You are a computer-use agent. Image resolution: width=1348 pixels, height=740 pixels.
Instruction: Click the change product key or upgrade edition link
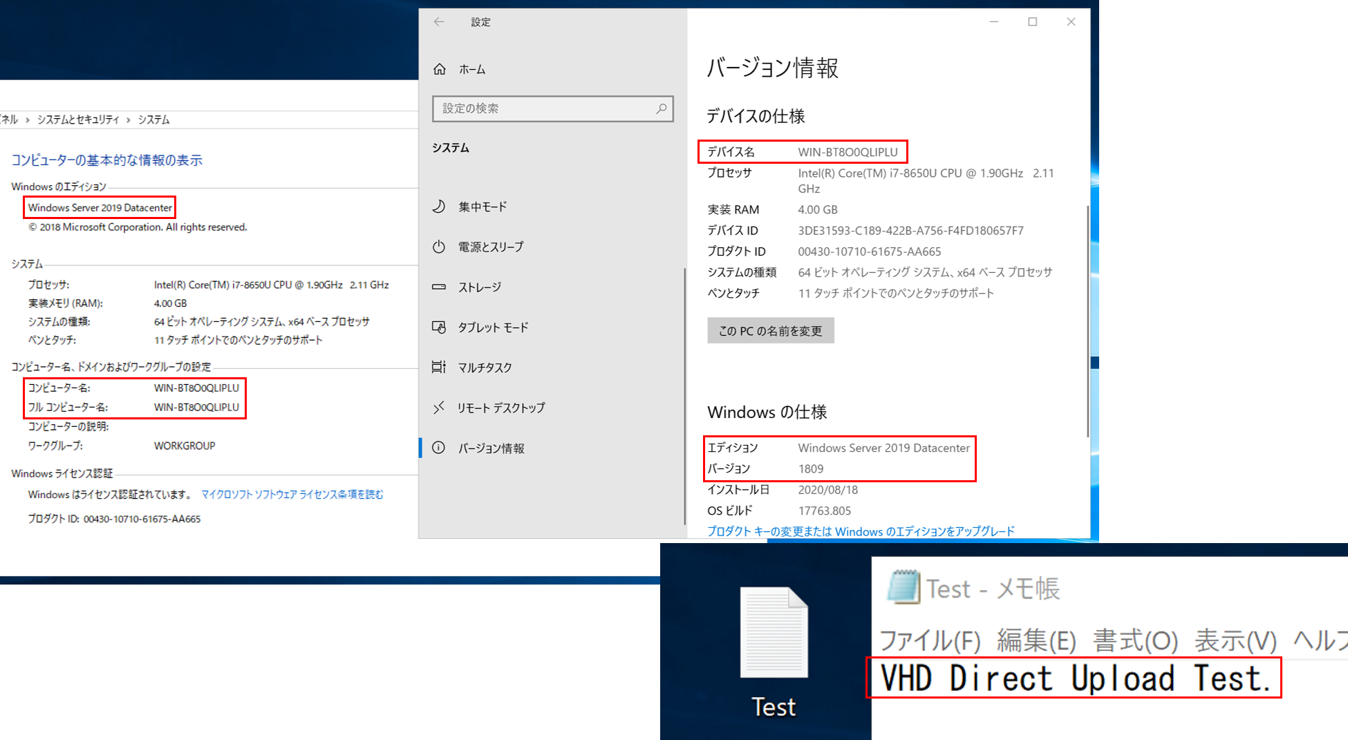click(x=861, y=531)
